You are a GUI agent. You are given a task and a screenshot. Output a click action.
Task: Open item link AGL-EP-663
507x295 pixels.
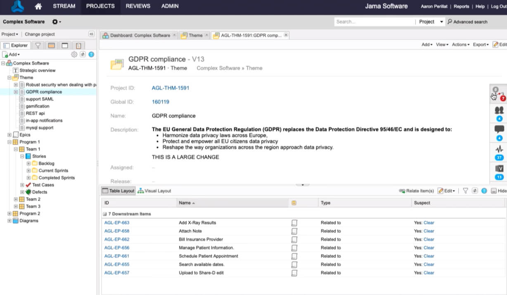pos(117,222)
